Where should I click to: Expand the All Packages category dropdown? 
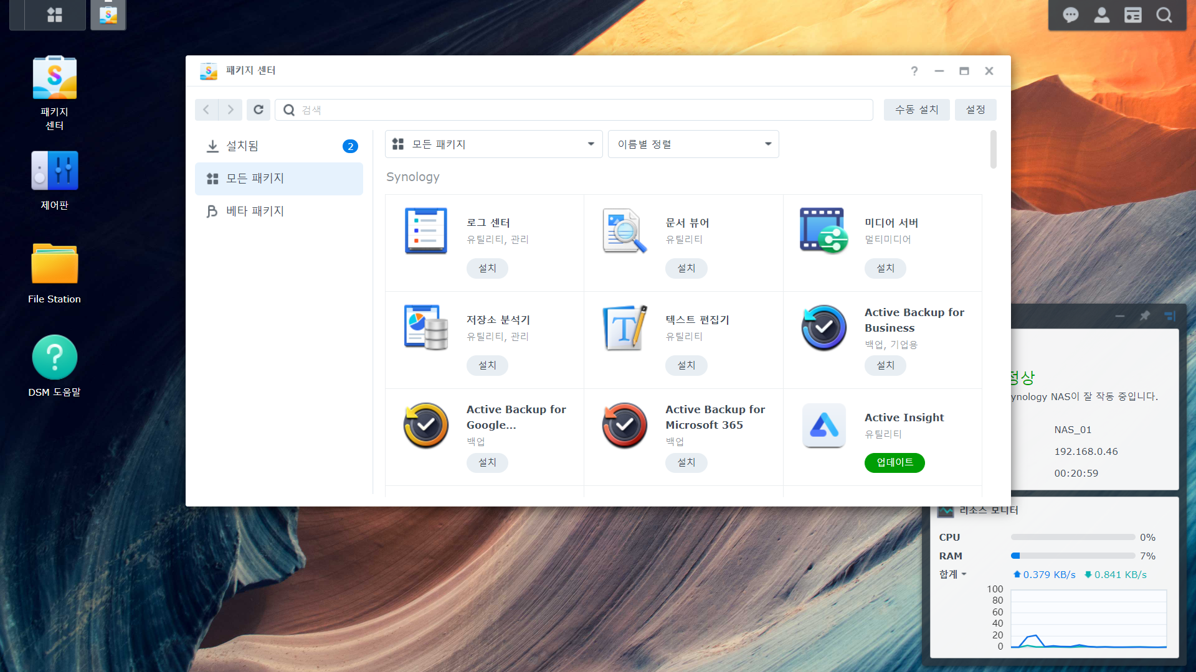tap(493, 144)
